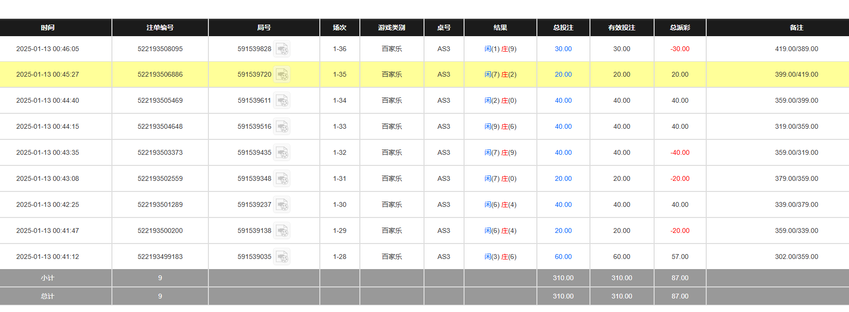The height and width of the screenshot is (312, 849).
Task: Click blue 20.00 bet in highlighted row
Action: [563, 75]
